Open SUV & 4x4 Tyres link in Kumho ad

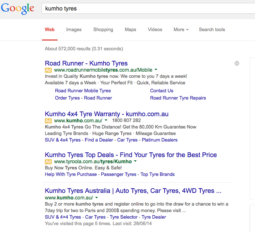click(63, 140)
